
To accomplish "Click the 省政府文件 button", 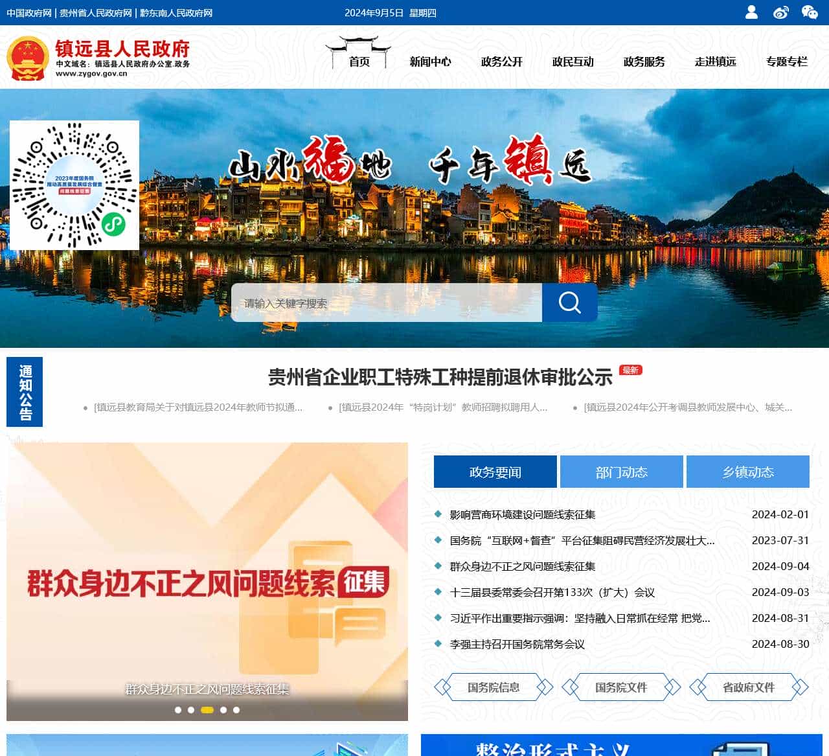I will (749, 687).
